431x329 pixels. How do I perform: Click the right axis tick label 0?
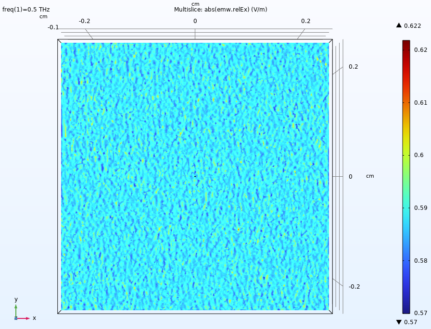(x=350, y=177)
